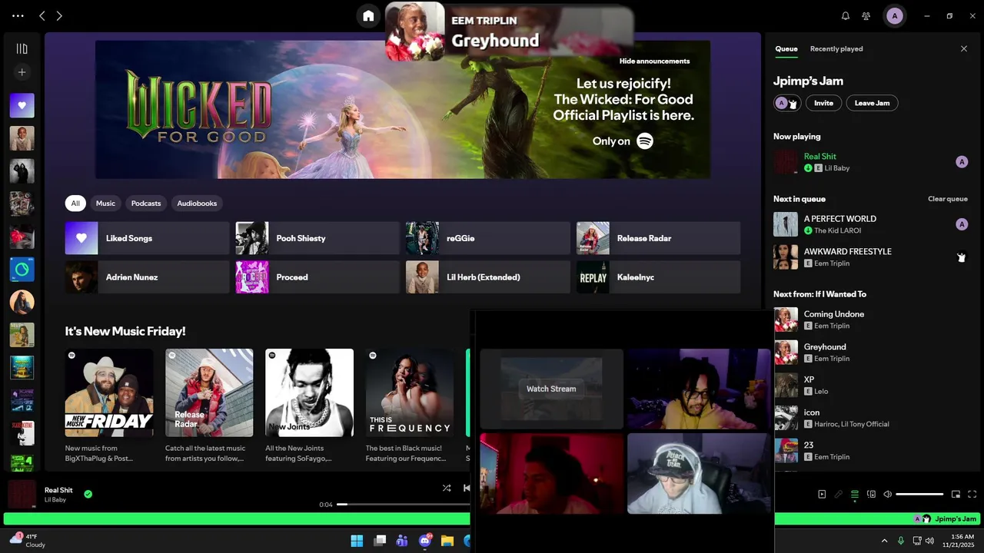This screenshot has height=553, width=984.
Task: Open the Proceed shortcut card
Action: click(317, 277)
